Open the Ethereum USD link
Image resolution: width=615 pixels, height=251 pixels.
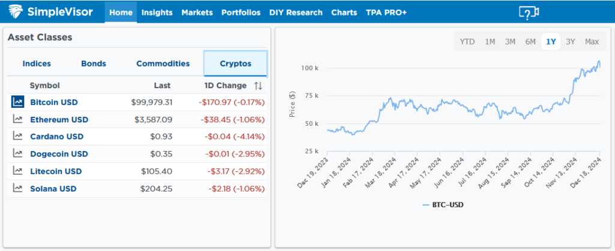click(x=59, y=120)
